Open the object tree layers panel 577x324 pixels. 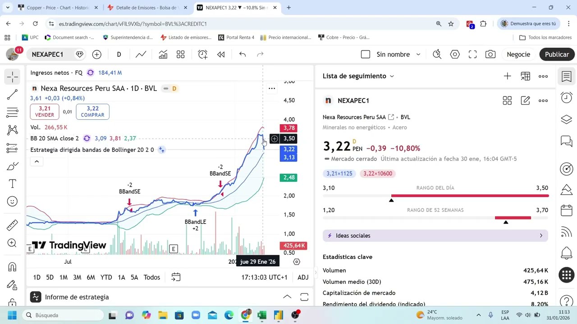567,119
